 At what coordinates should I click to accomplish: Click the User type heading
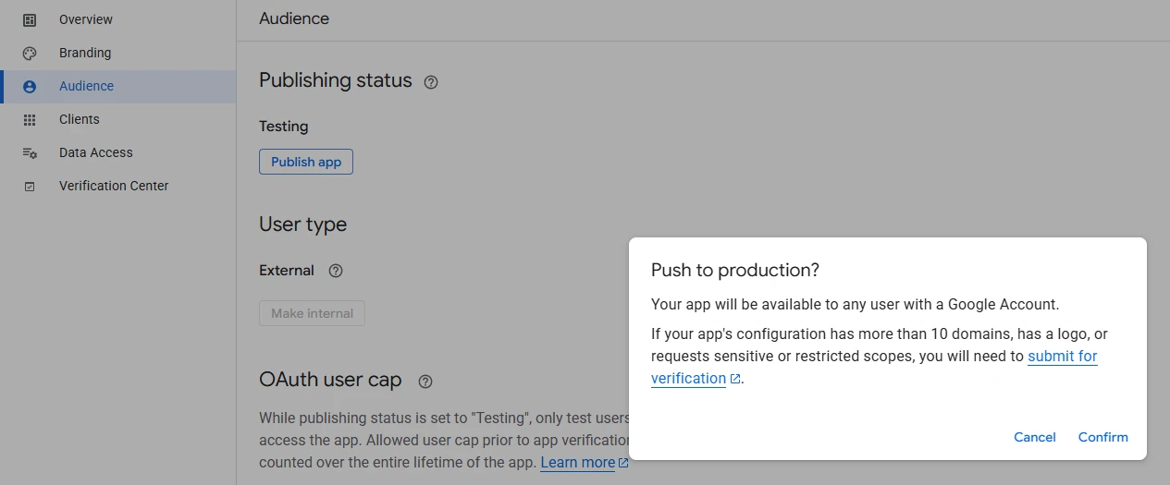(303, 224)
